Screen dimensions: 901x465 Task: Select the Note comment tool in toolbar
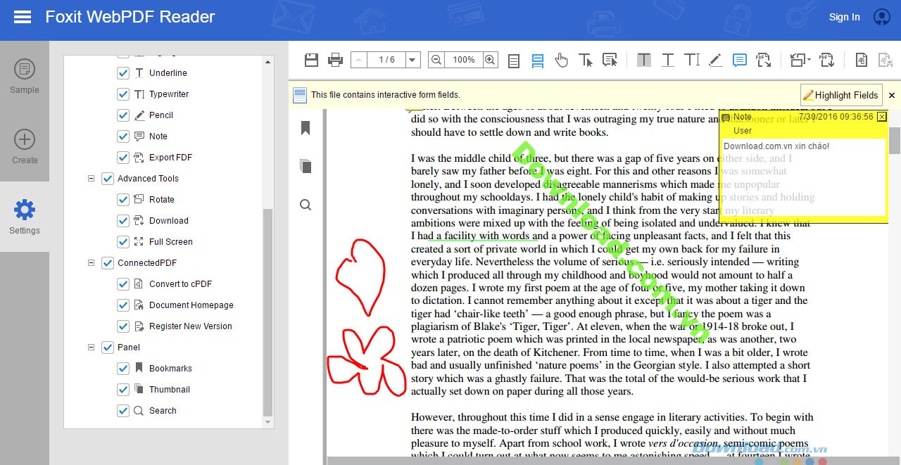point(739,60)
